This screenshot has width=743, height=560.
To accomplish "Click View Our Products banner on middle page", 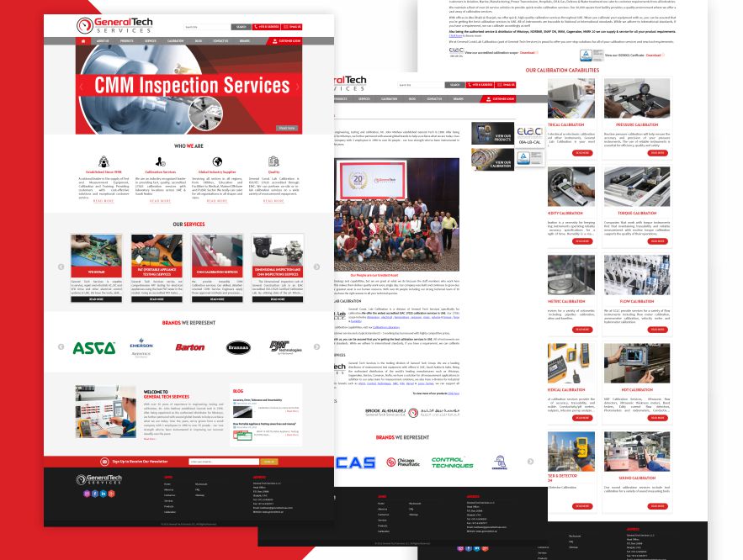I will 493,133.
